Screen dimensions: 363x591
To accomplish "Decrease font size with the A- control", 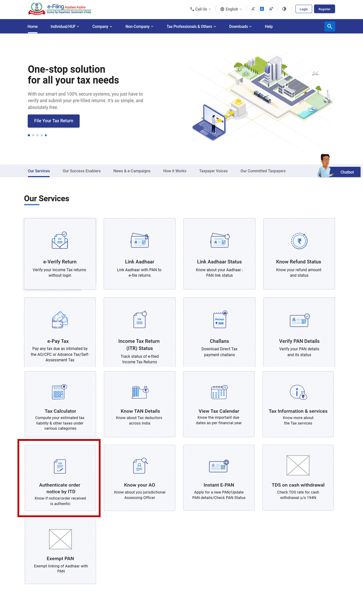I will [253, 9].
